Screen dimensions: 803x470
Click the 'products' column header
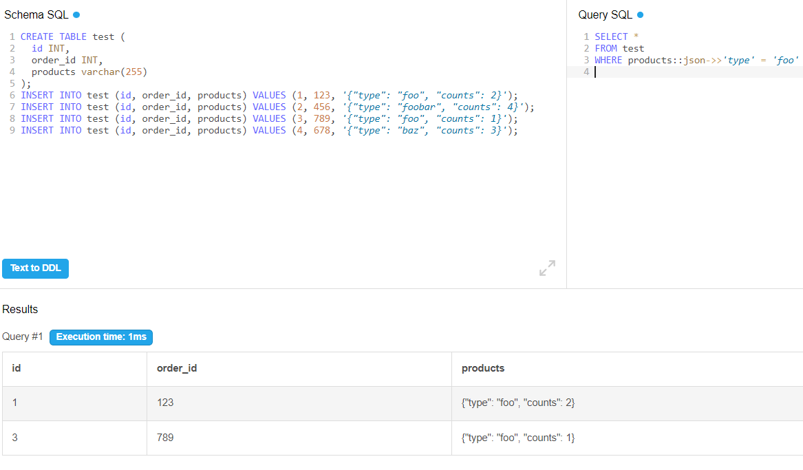coord(628,369)
